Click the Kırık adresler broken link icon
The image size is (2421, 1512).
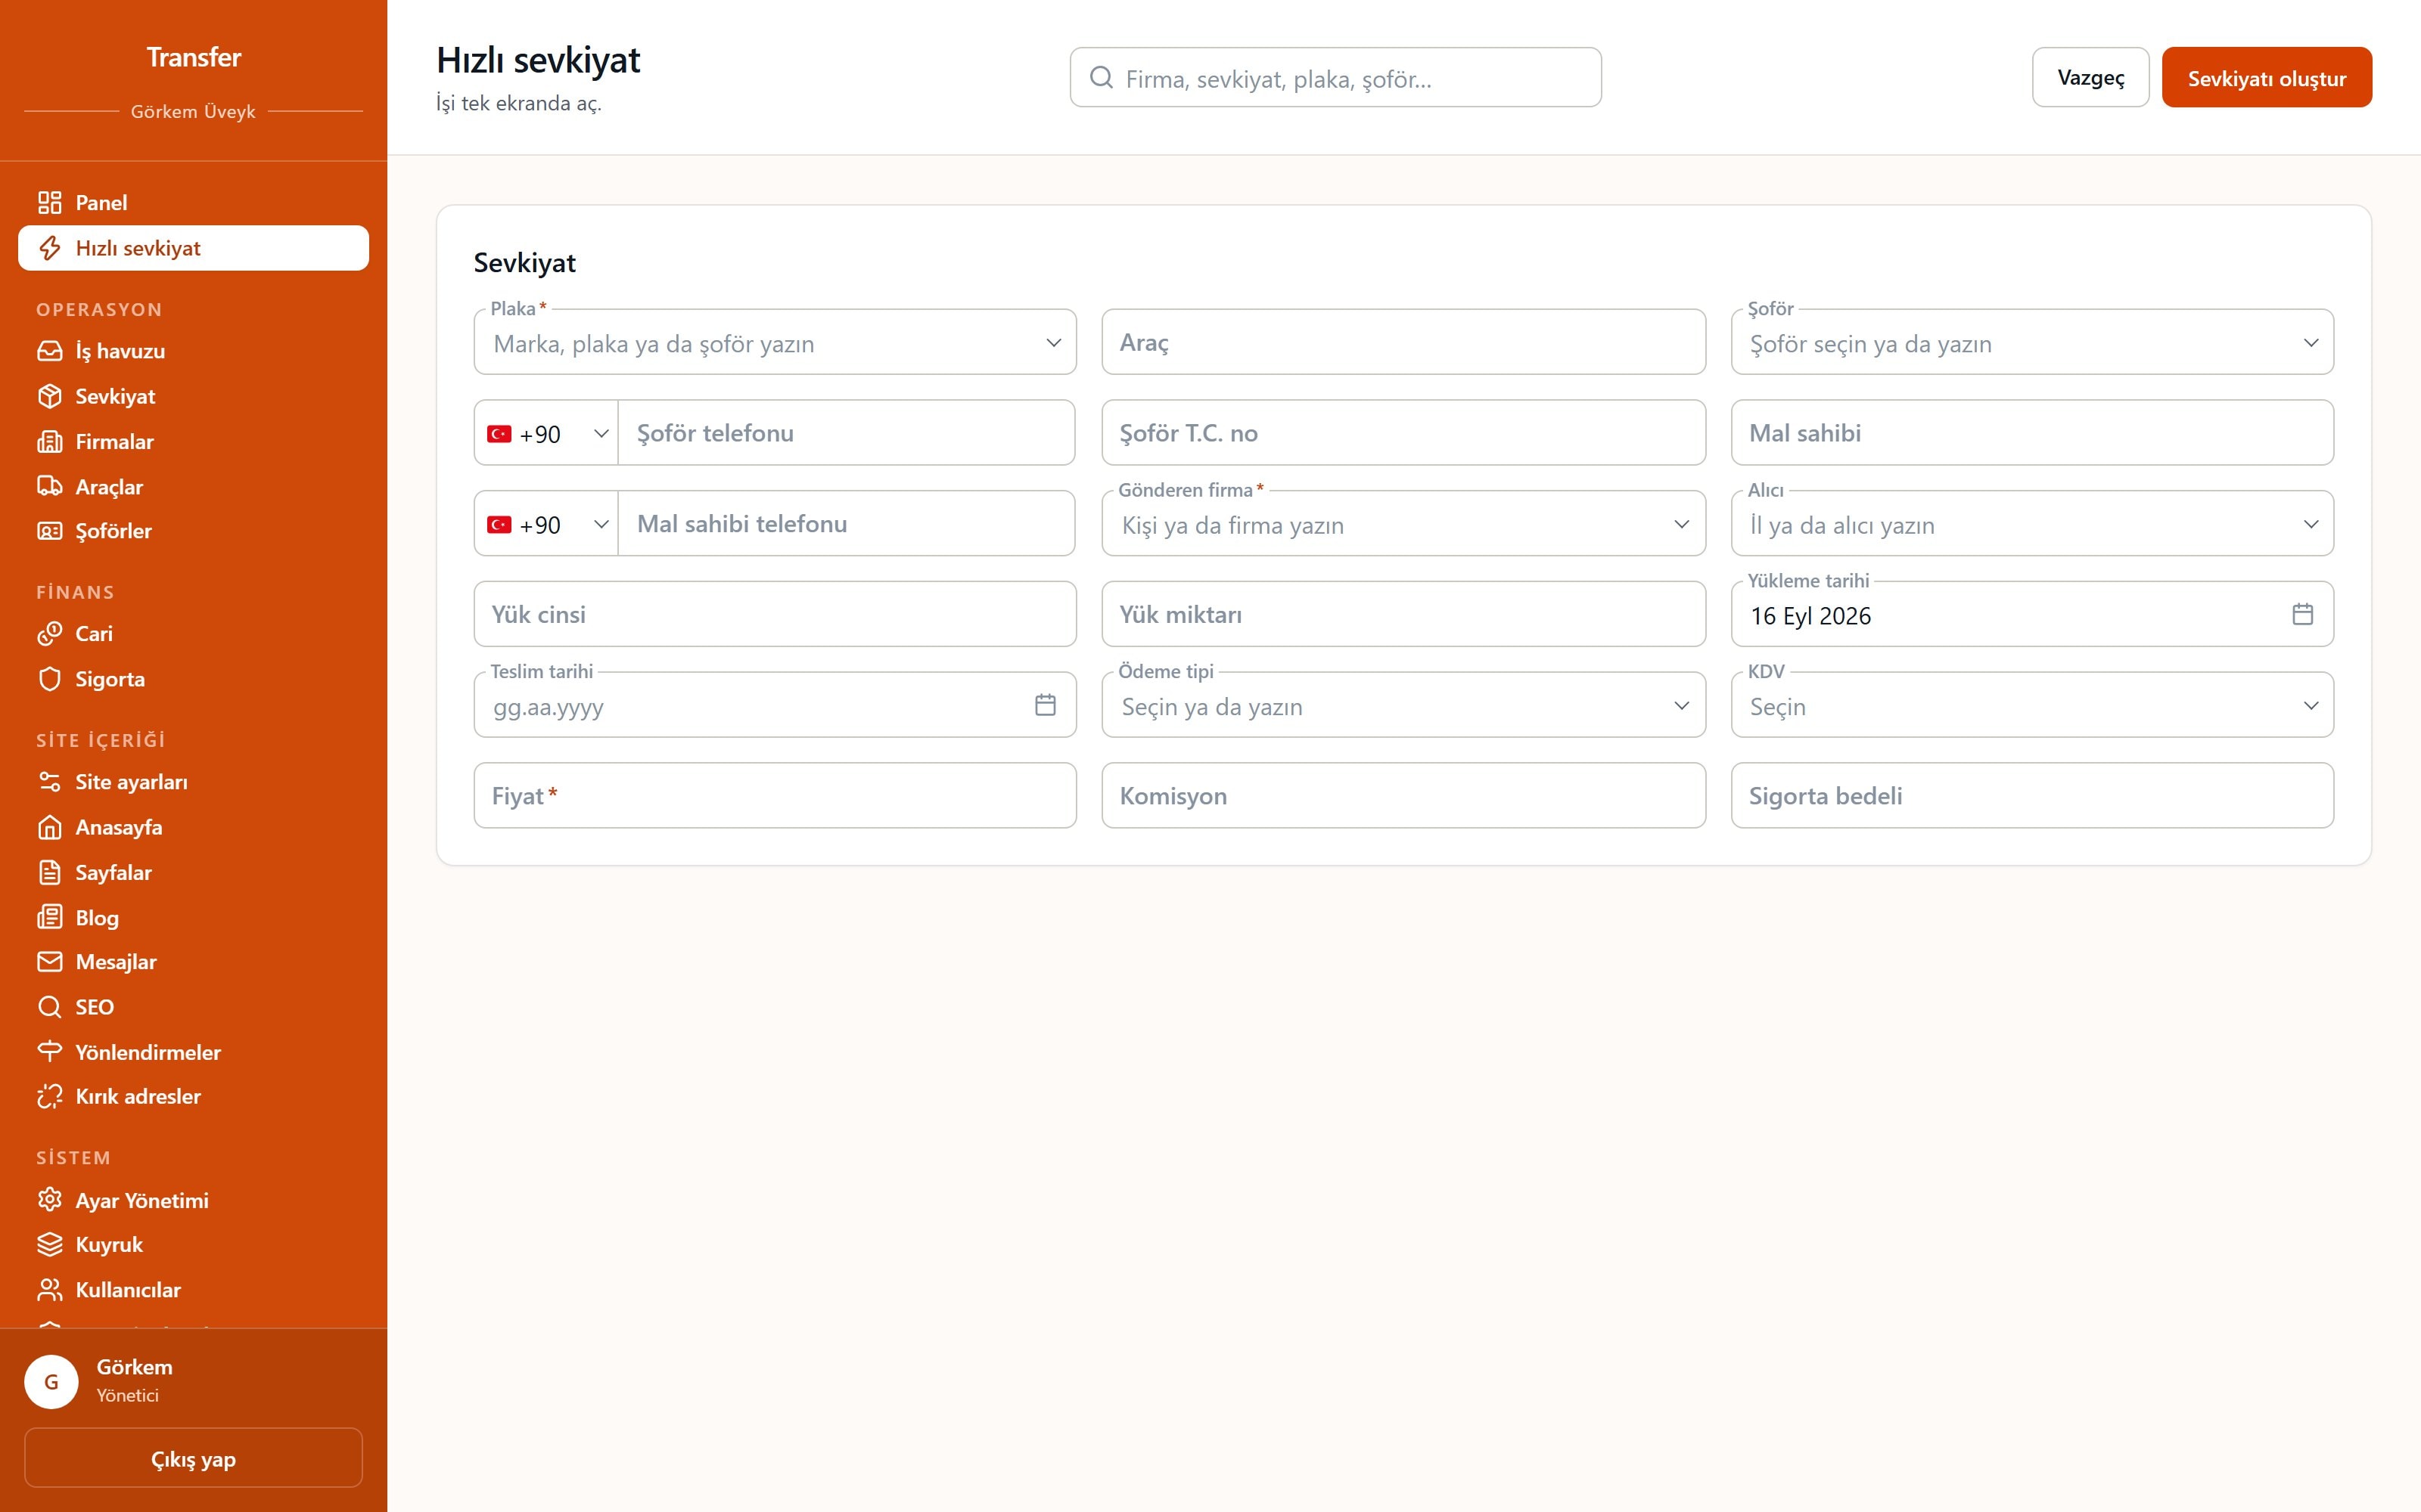tap(49, 1097)
